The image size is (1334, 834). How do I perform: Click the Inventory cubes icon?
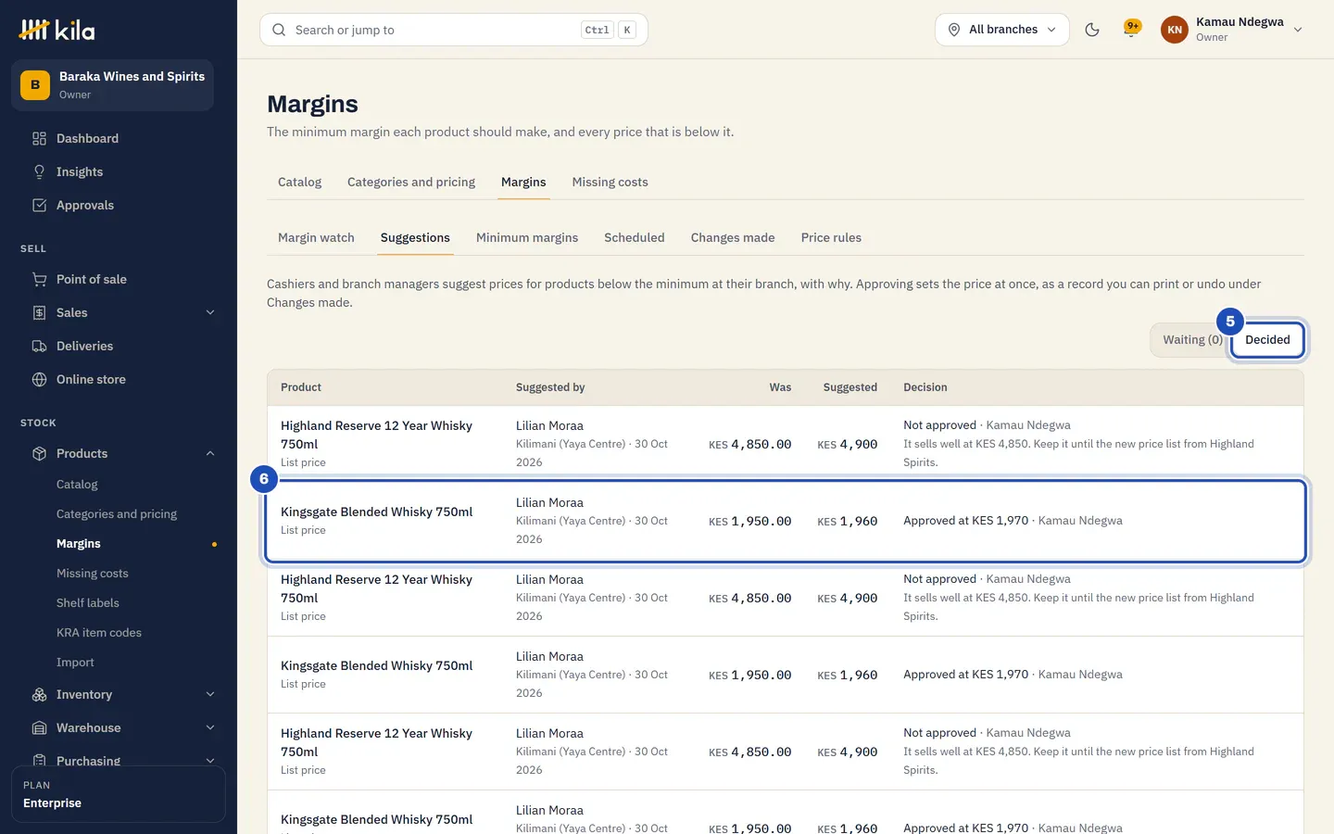[x=39, y=695]
